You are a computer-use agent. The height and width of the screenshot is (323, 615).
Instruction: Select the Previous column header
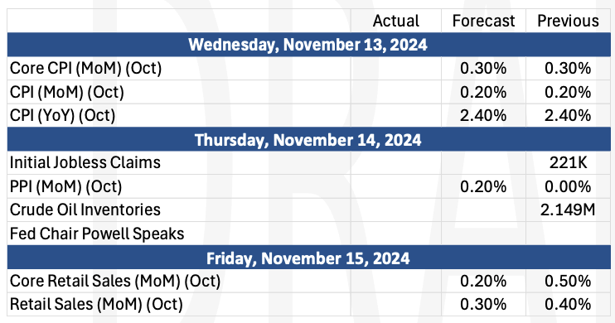click(568, 21)
